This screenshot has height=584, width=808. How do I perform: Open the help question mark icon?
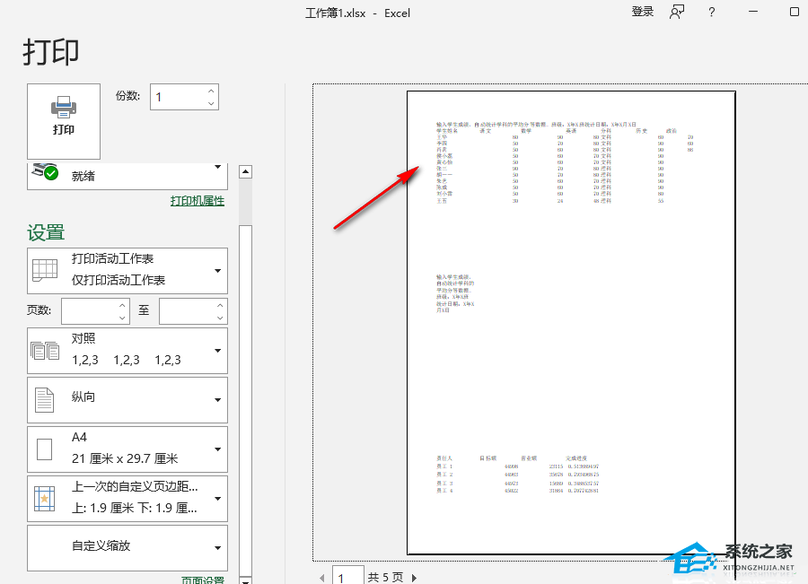click(x=712, y=13)
